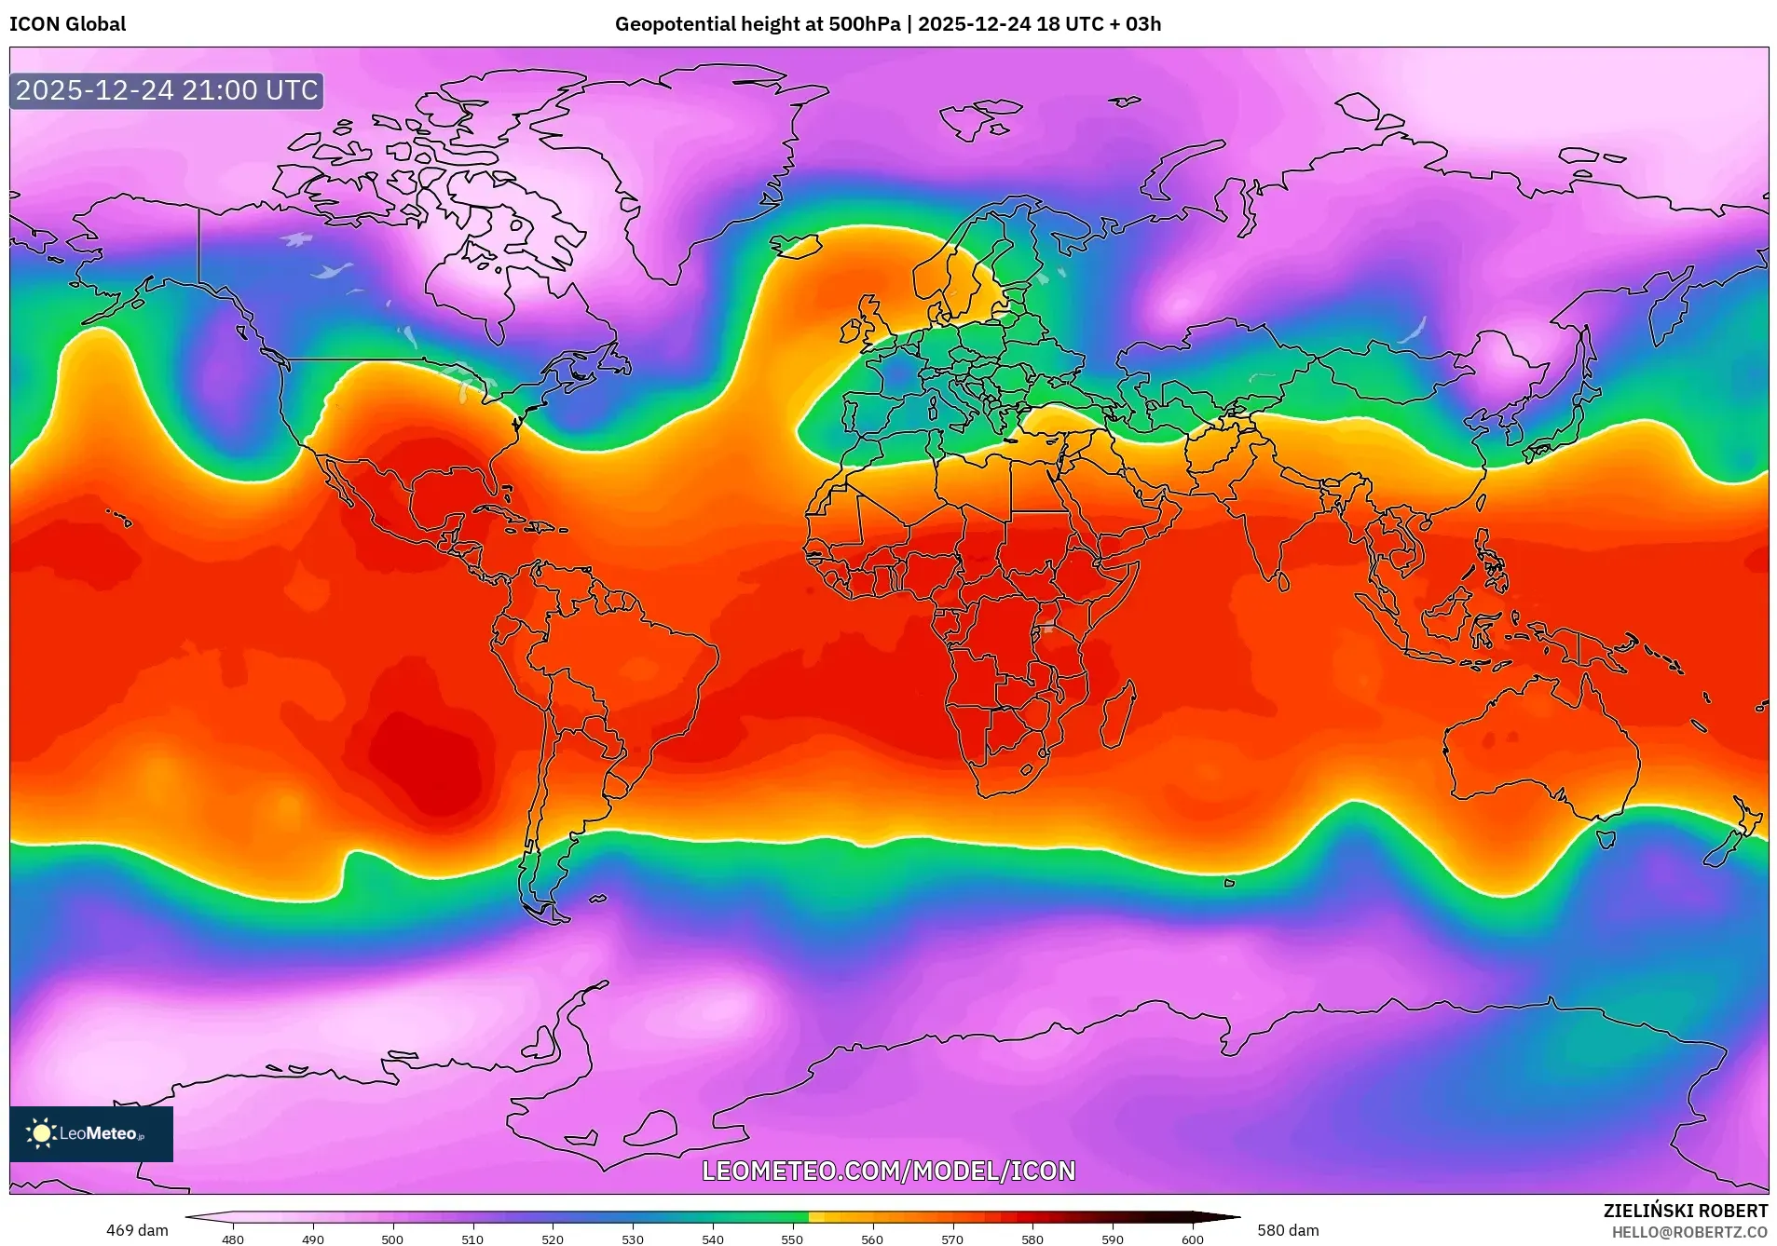Open the HELLO@ROBERTZ.CO email link
Screen dimensions: 1777x1246
1688,1234
